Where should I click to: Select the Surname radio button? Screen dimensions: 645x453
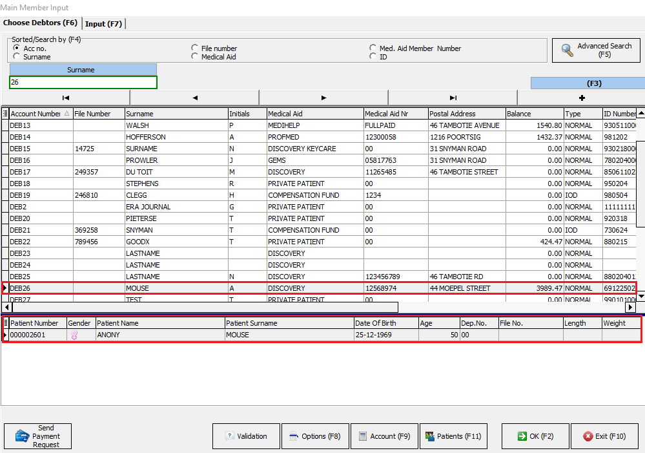click(16, 57)
